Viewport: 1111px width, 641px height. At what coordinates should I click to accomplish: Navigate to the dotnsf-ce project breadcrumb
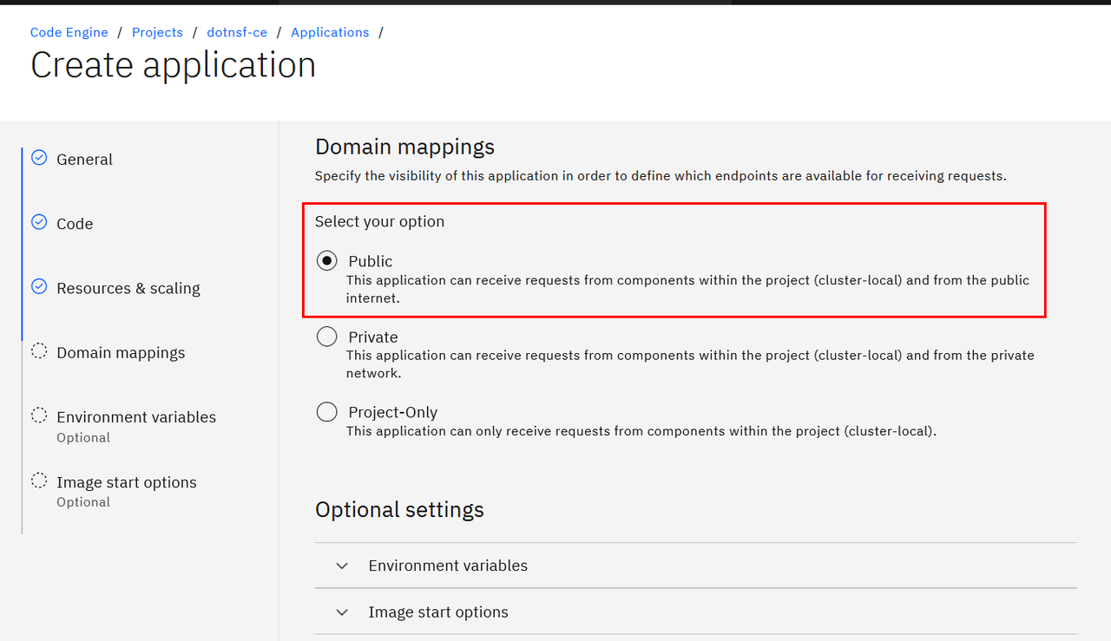coord(237,32)
